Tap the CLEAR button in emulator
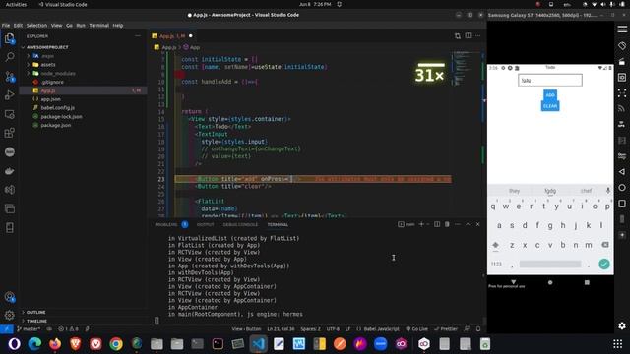 click(550, 106)
